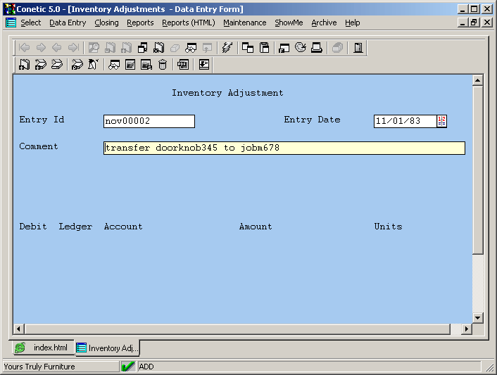The height and width of the screenshot is (375, 497).
Task: Select the Inventory Adj... tab
Action: (108, 348)
